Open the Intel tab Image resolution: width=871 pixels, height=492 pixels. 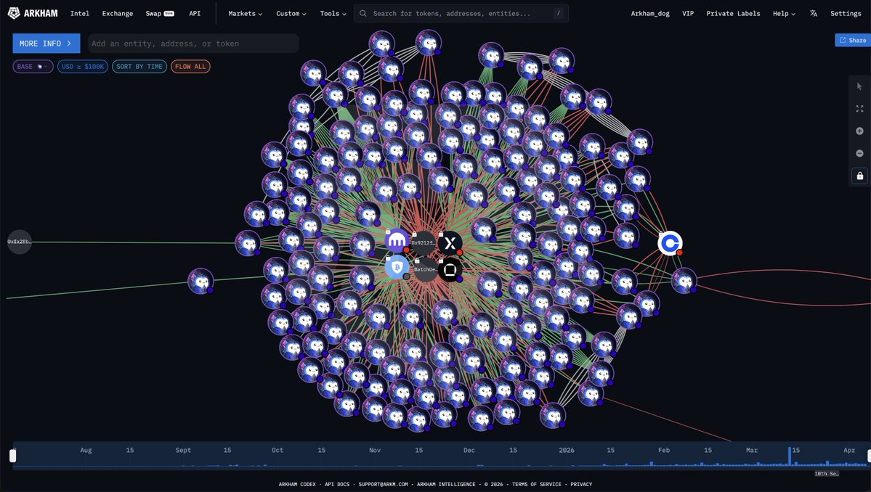point(79,13)
